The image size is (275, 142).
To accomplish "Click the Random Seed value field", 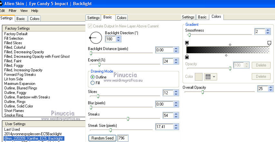I will click(x=123, y=138).
